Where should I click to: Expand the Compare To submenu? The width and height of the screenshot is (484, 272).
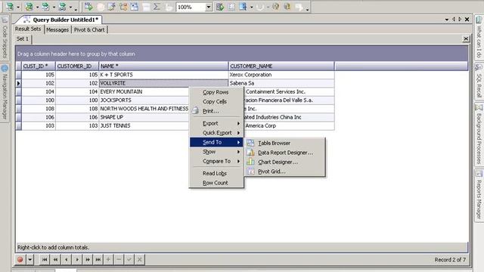tap(217, 161)
